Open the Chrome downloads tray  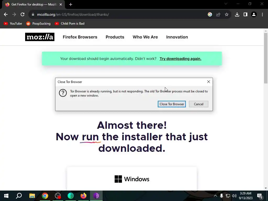click(237, 15)
